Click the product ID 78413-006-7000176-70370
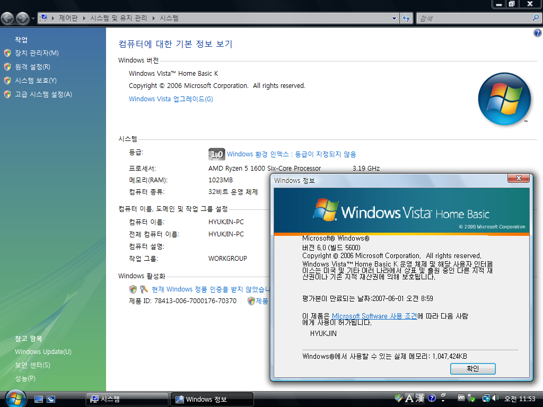Screen dimensions: 543x407 tap(195, 301)
